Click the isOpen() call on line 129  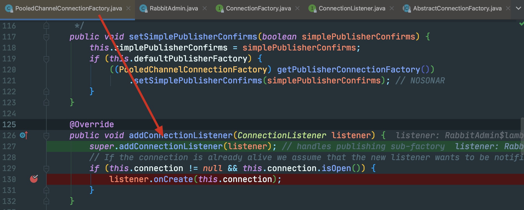(x=341, y=168)
